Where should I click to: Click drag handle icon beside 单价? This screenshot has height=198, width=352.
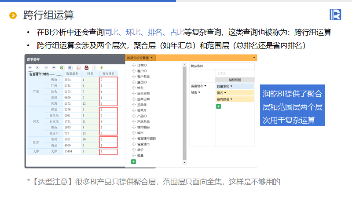[x=134, y=150]
